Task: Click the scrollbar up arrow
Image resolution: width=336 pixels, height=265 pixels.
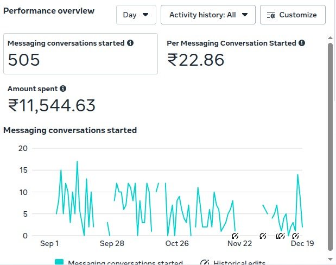Action: click(x=330, y=38)
